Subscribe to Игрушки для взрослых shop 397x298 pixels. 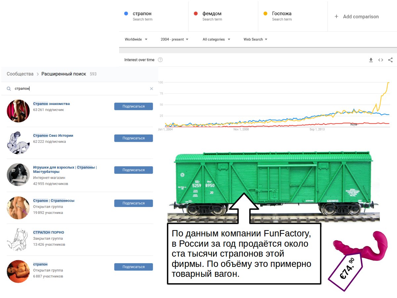click(x=134, y=170)
